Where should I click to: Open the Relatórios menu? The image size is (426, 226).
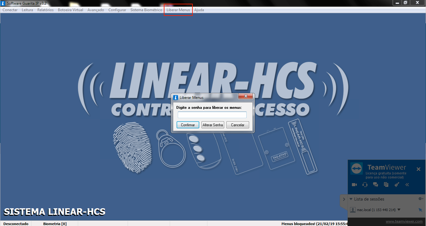tap(45, 10)
